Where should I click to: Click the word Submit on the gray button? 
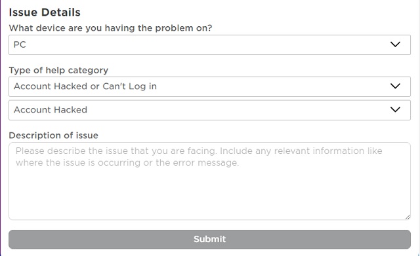210,239
